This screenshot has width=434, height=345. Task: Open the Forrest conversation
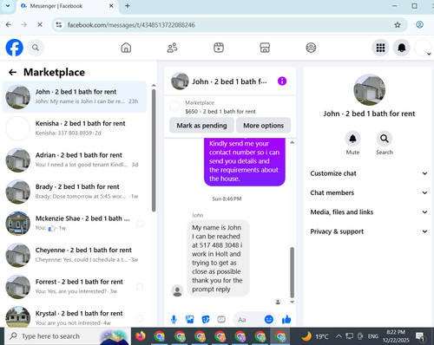pos(75,287)
